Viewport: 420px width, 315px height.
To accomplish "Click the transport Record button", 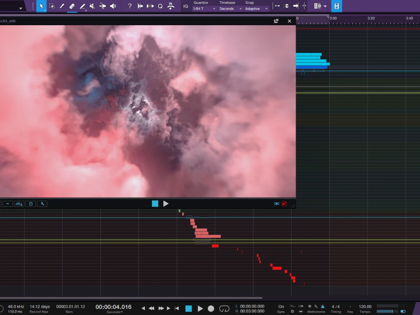I will (x=211, y=309).
